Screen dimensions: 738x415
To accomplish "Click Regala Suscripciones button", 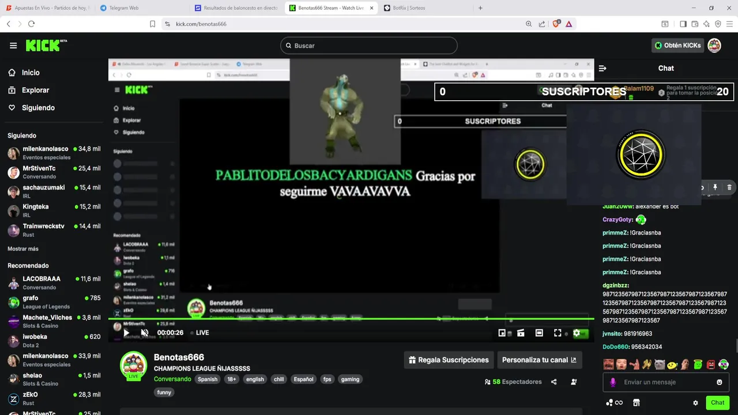I will point(449,360).
